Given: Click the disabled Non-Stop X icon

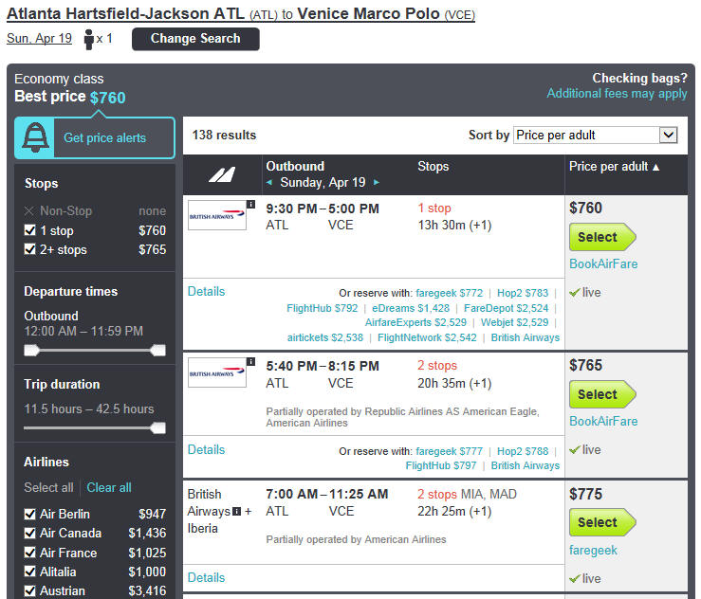Looking at the screenshot, I should (29, 210).
